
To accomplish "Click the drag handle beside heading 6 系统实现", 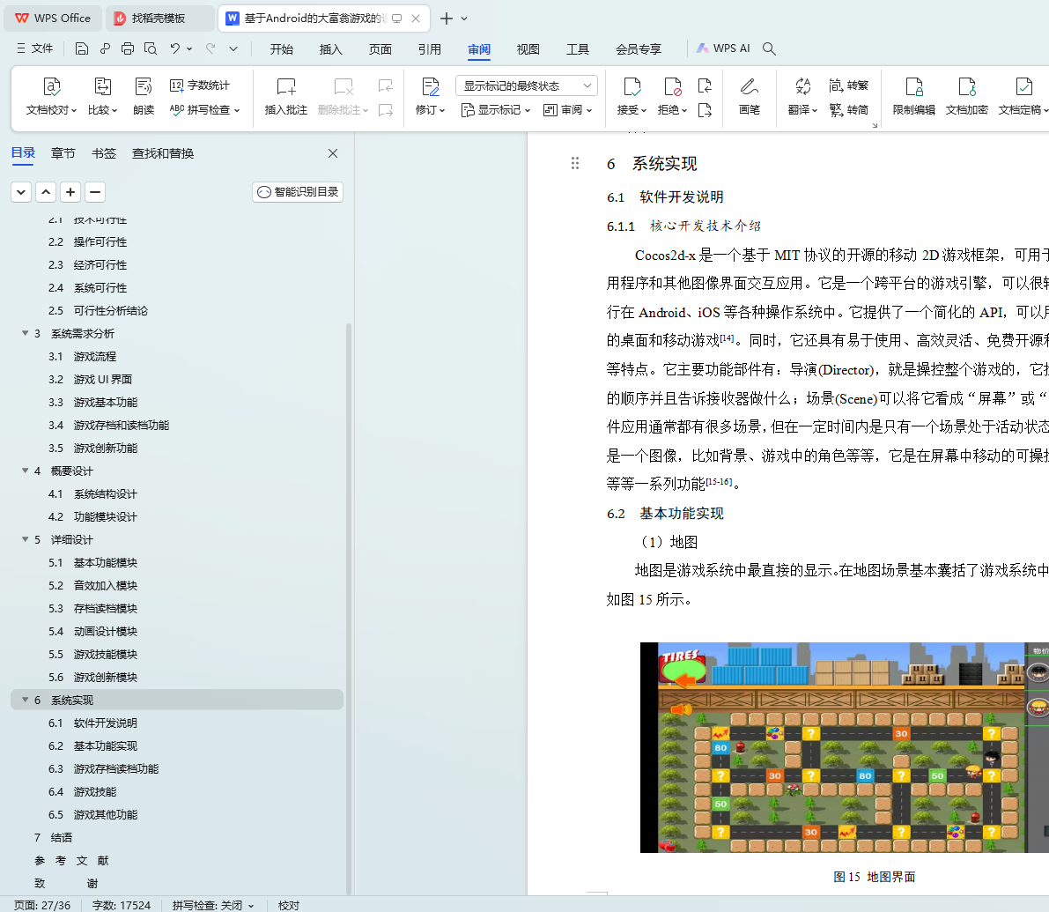I will (x=574, y=163).
